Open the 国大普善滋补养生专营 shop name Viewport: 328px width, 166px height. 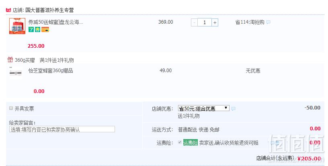pyautogui.click(x=49, y=10)
